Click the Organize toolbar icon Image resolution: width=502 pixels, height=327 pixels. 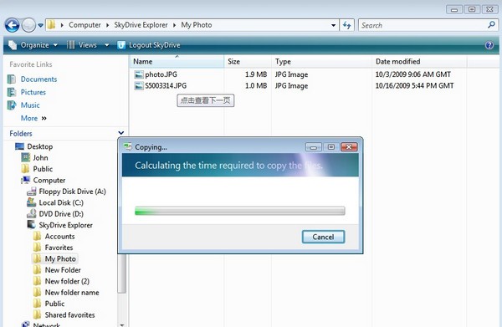tap(13, 45)
